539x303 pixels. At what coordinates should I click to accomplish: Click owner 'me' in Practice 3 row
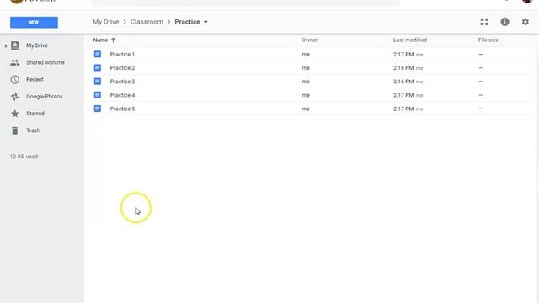(306, 82)
